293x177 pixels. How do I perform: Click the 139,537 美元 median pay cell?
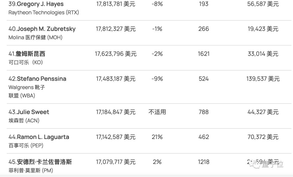click(263, 79)
